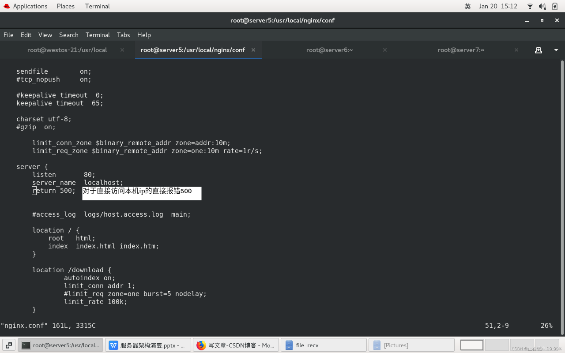Click the battery status icon
Viewport: 565px width, 353px height.
point(555,6)
